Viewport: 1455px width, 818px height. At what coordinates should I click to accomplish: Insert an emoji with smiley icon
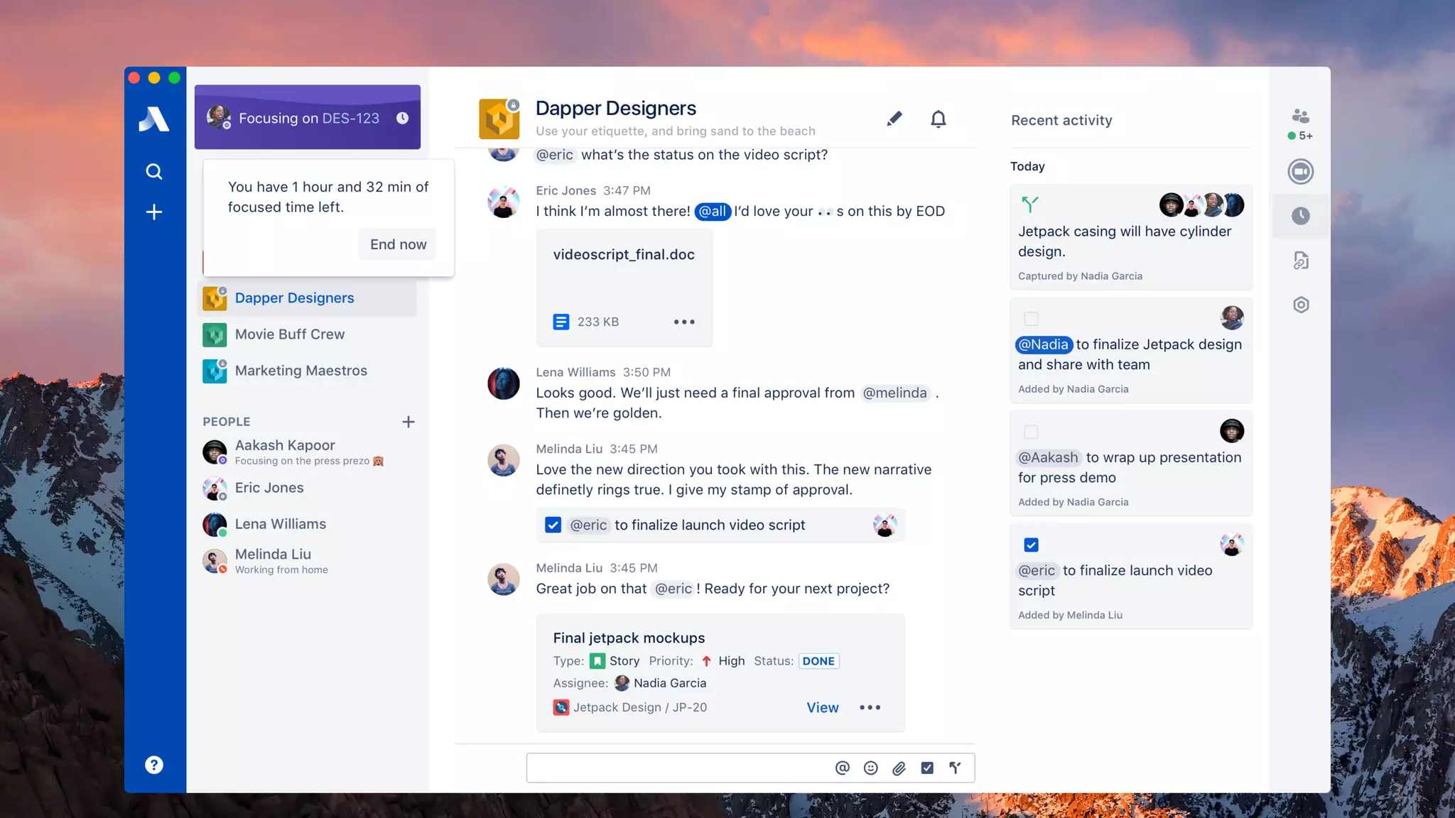pos(870,768)
